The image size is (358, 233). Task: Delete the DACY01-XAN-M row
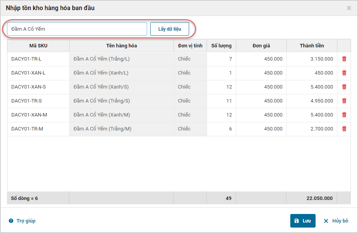pyautogui.click(x=344, y=115)
